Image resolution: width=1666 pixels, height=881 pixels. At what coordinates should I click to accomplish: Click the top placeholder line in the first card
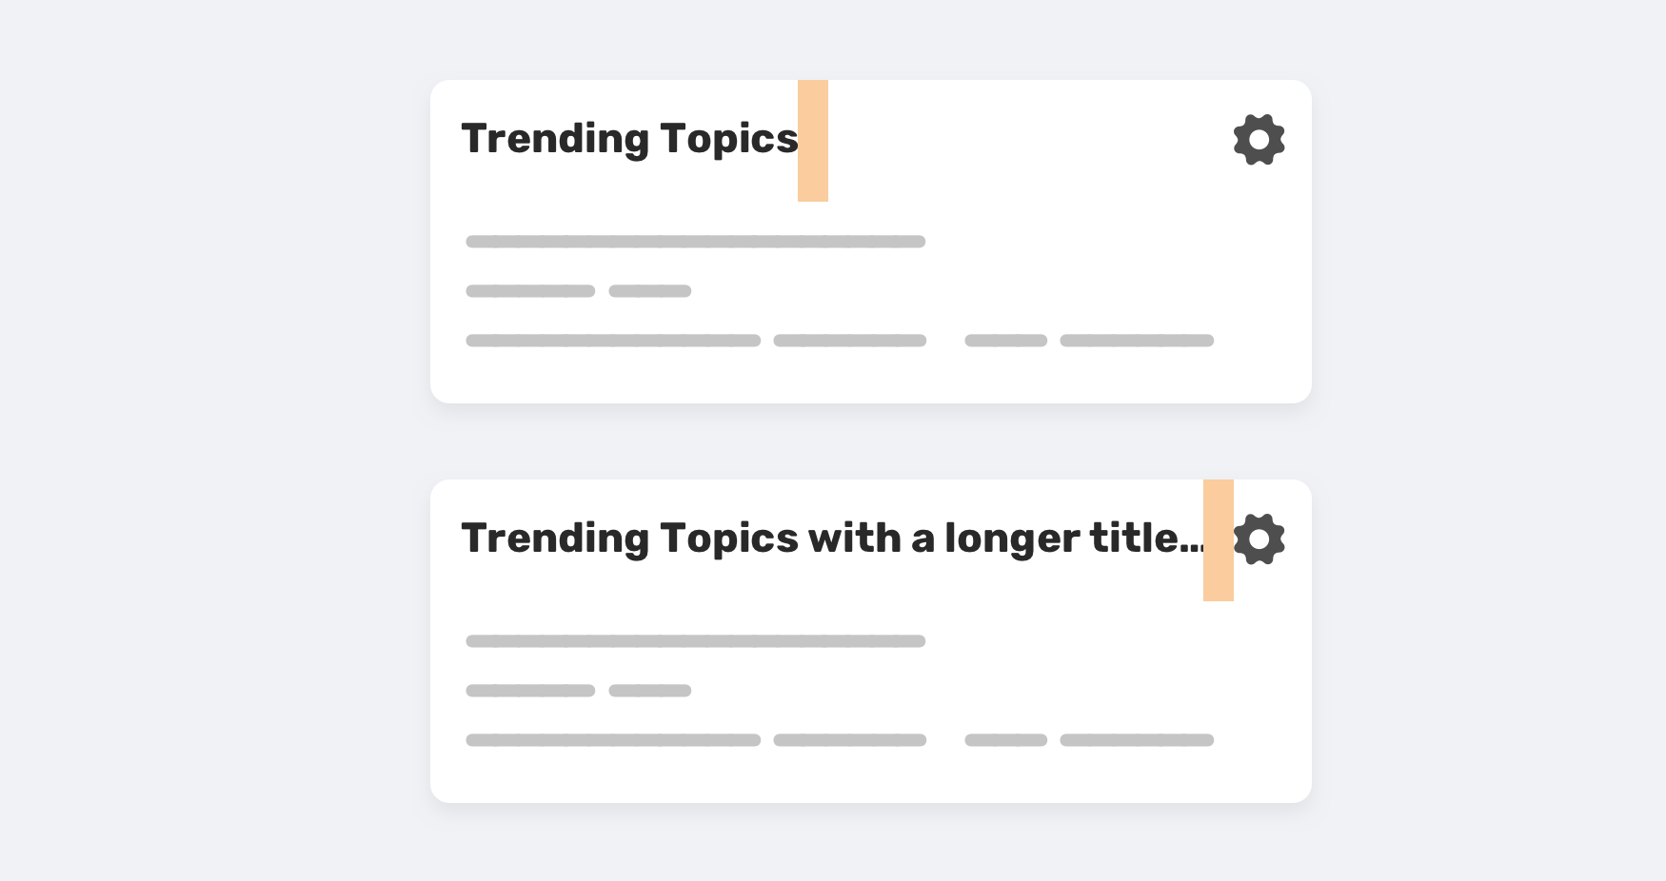tap(695, 242)
